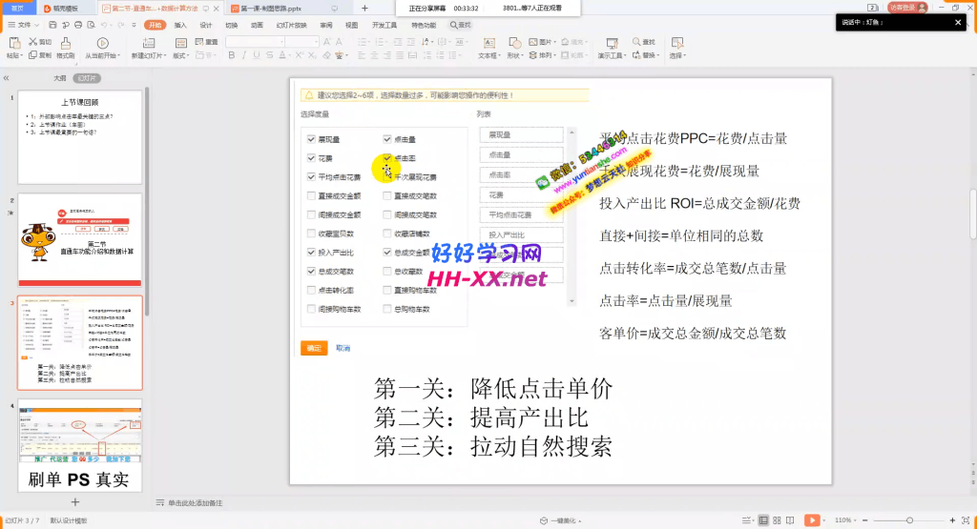Click the Copy (复制) icon

(x=33, y=55)
